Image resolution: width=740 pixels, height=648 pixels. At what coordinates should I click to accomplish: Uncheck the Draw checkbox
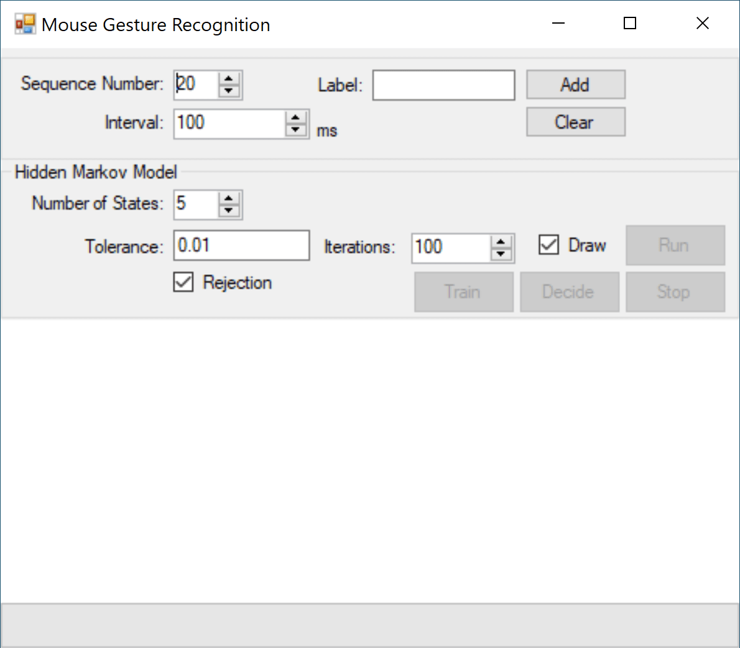[548, 245]
